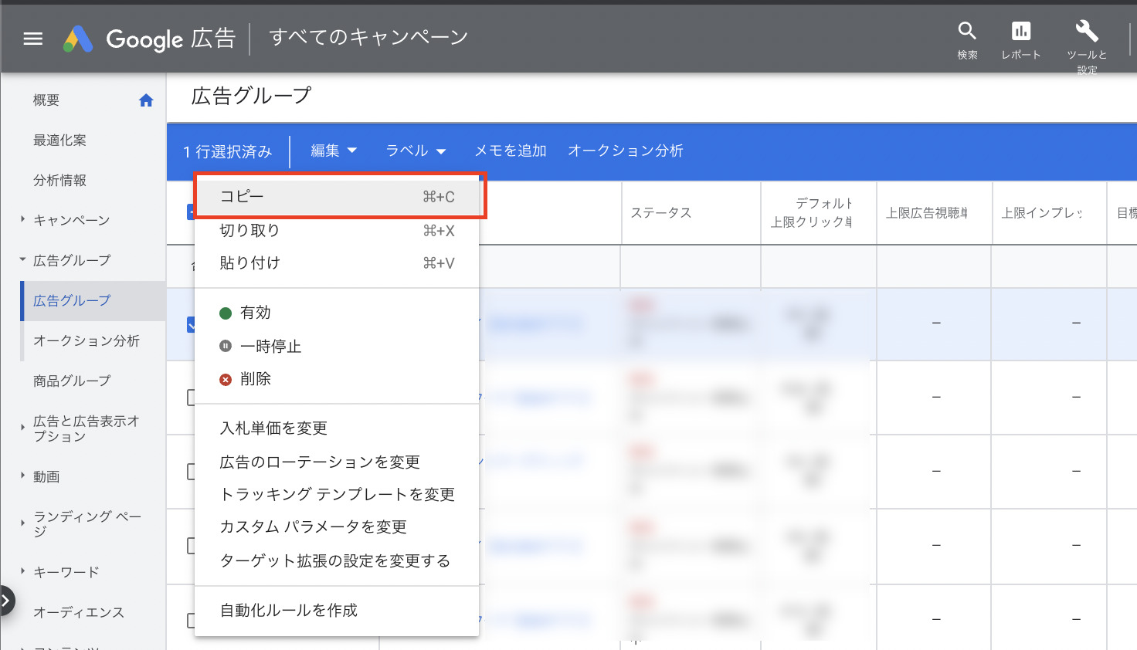Click メモを追加 in the blue bar
Image resolution: width=1137 pixels, height=650 pixels.
point(510,151)
